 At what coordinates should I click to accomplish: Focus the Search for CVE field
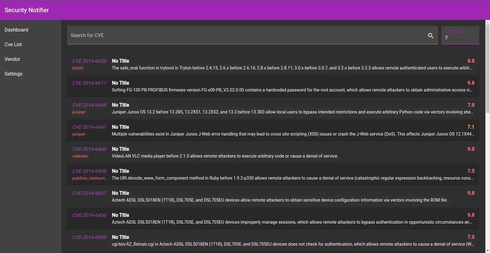coord(245,35)
